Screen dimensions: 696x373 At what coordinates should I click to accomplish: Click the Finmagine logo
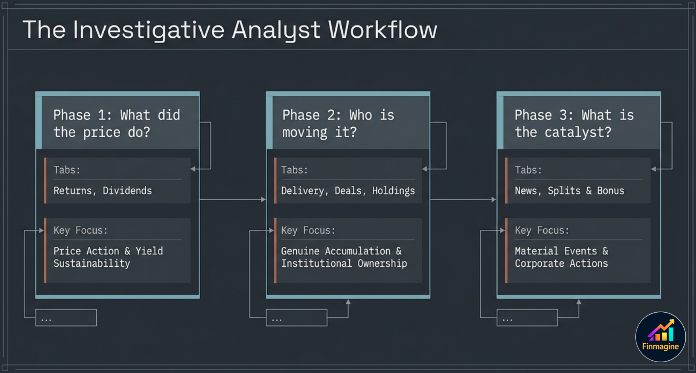[660, 336]
